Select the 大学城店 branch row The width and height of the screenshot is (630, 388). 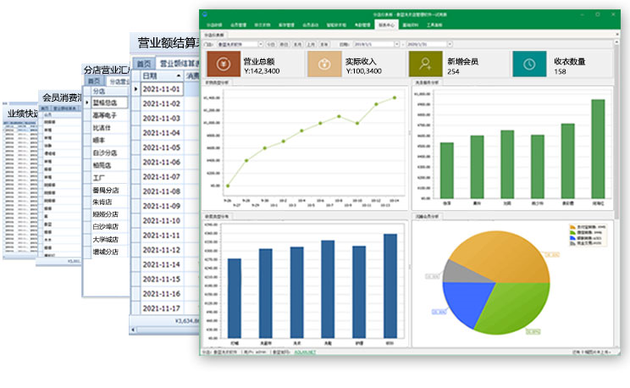[105, 240]
